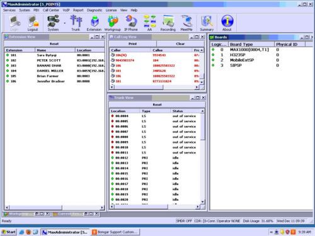Image resolution: width=315 pixels, height=236 pixels.
Task: Open the PBX menu
Action: (37, 10)
